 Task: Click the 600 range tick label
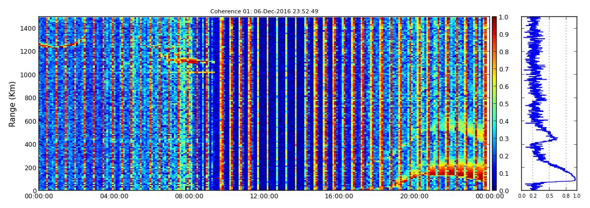[30, 121]
